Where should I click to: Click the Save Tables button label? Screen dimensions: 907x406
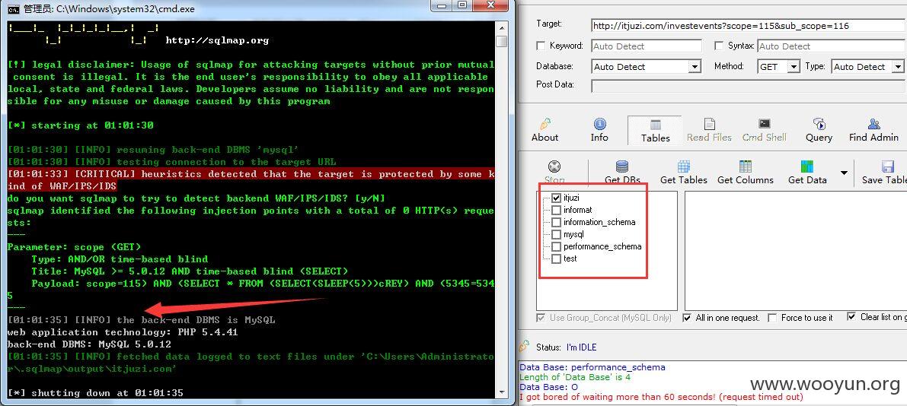tap(884, 180)
